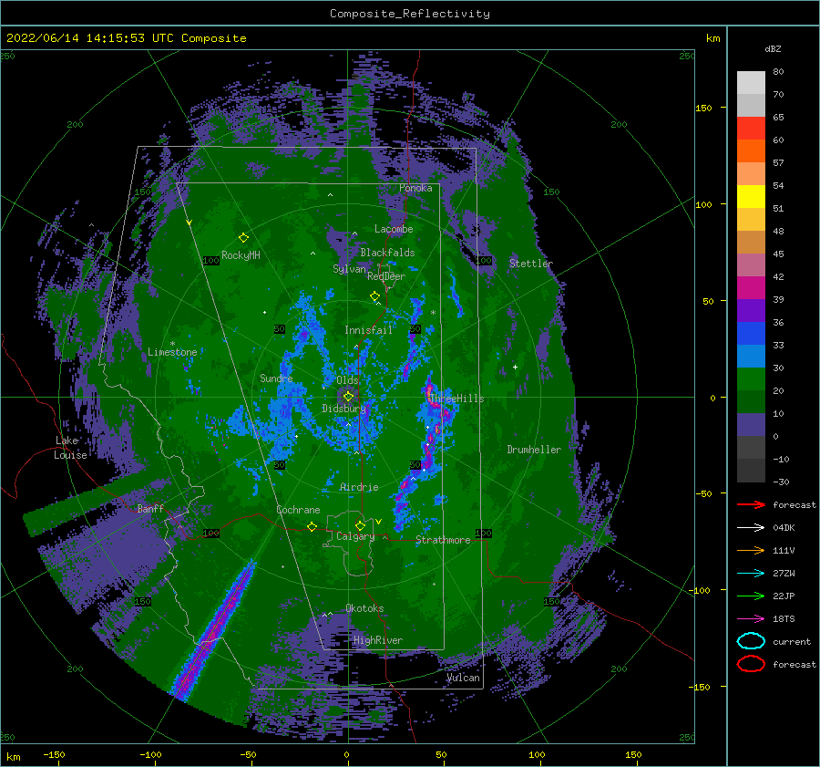The height and width of the screenshot is (767, 820).
Task: Select the Airdrie label
Action: click(359, 487)
